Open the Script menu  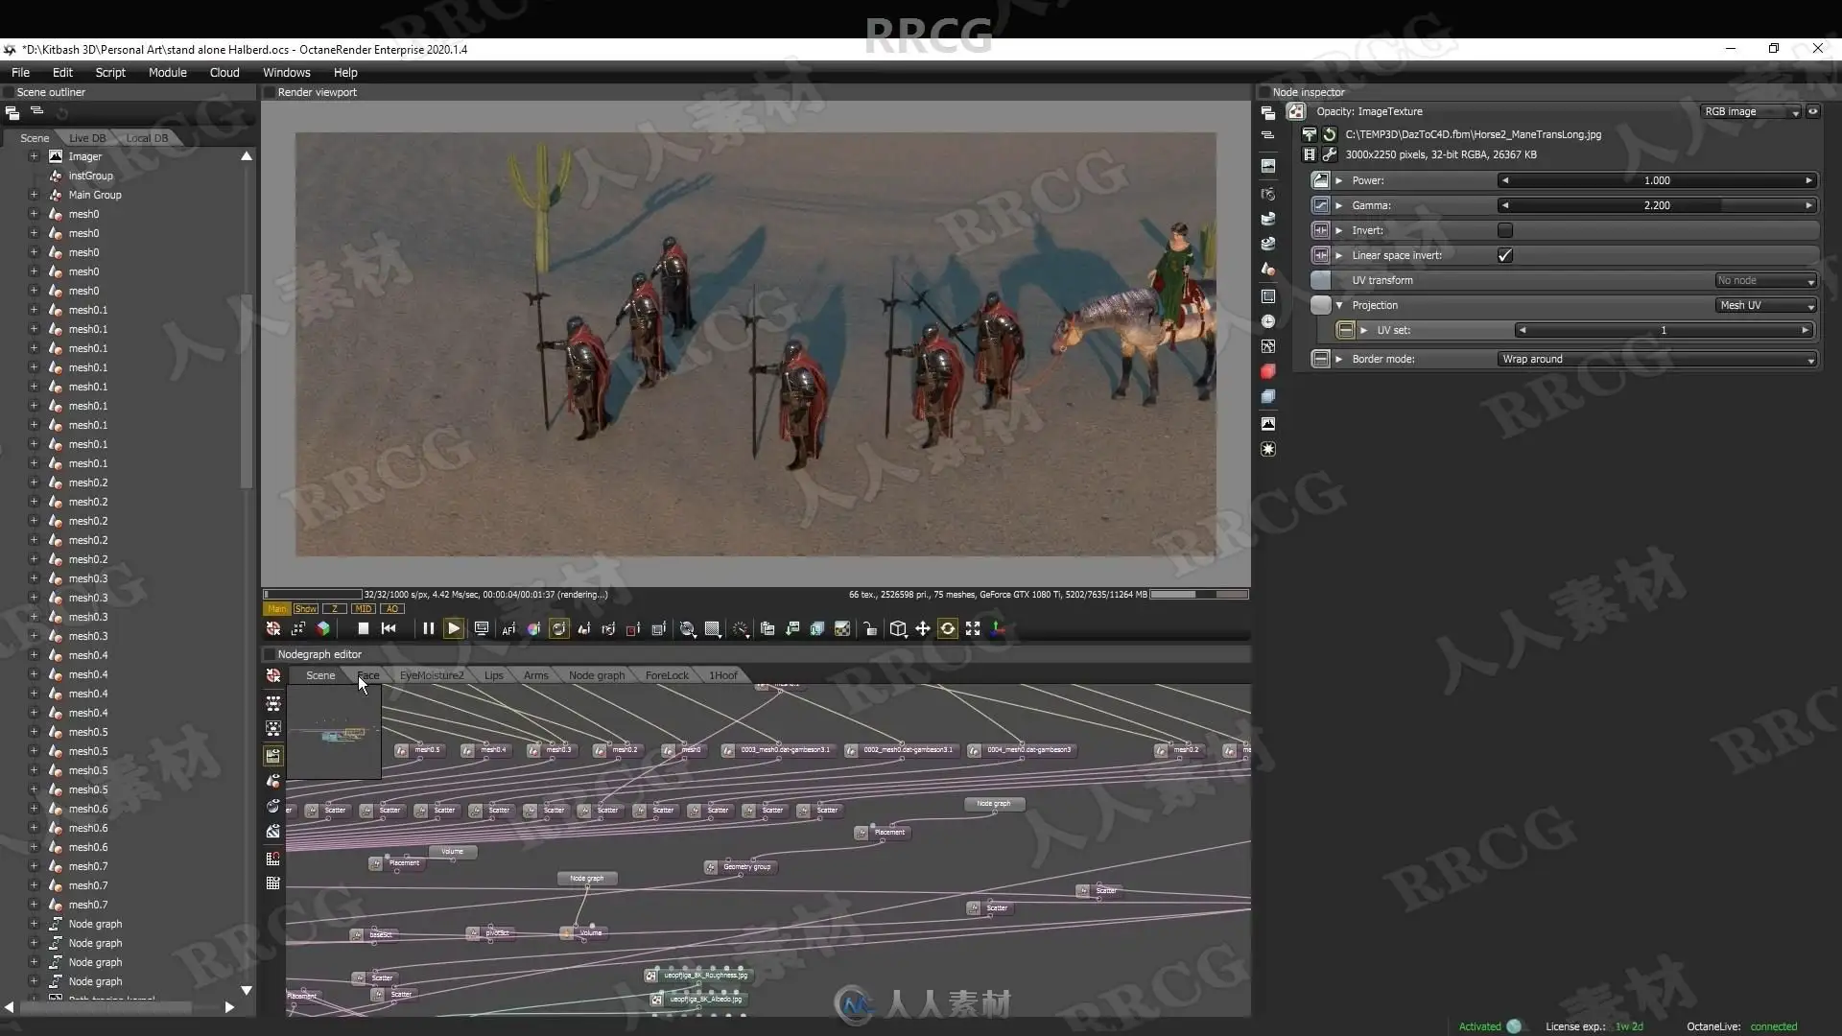pos(110,73)
